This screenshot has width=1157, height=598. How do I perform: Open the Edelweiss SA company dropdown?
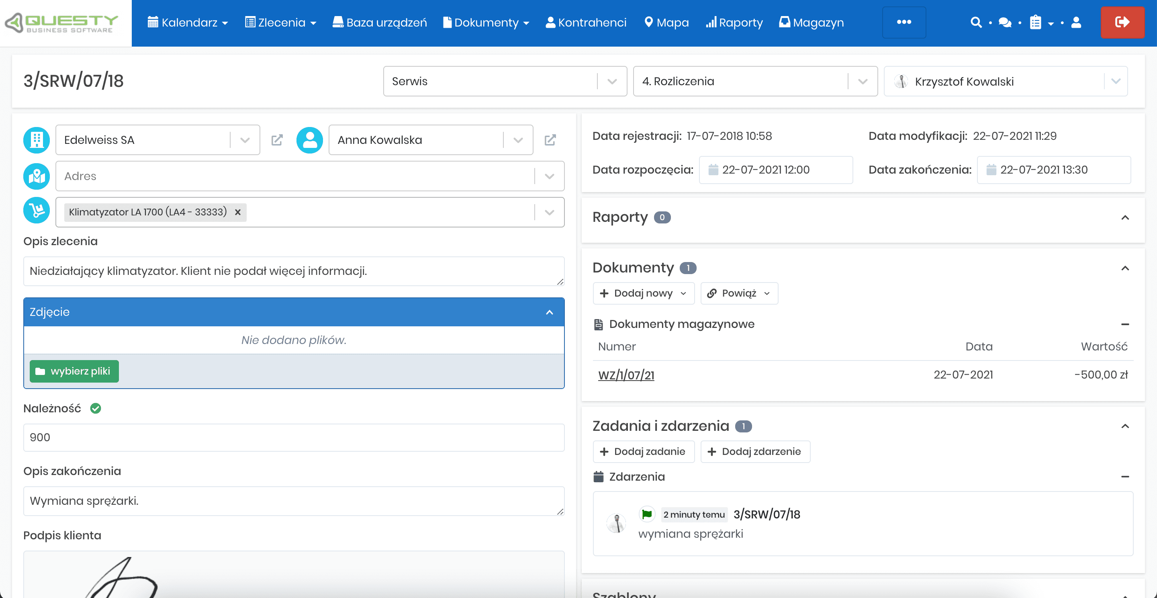[x=157, y=140]
